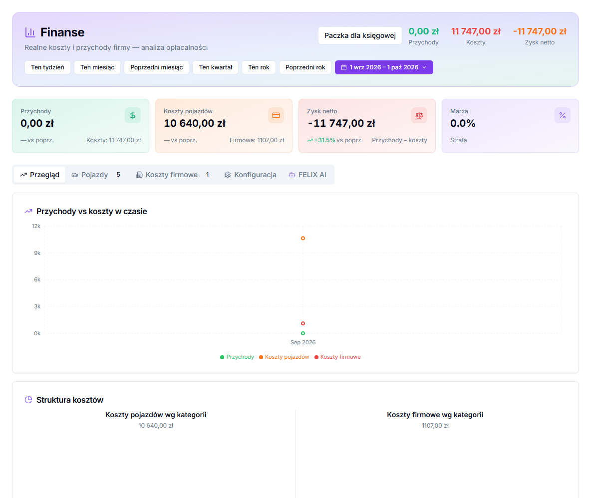Open the Konfiguracja tab
Image resolution: width=591 pixels, height=498 pixels.
[x=250, y=175]
